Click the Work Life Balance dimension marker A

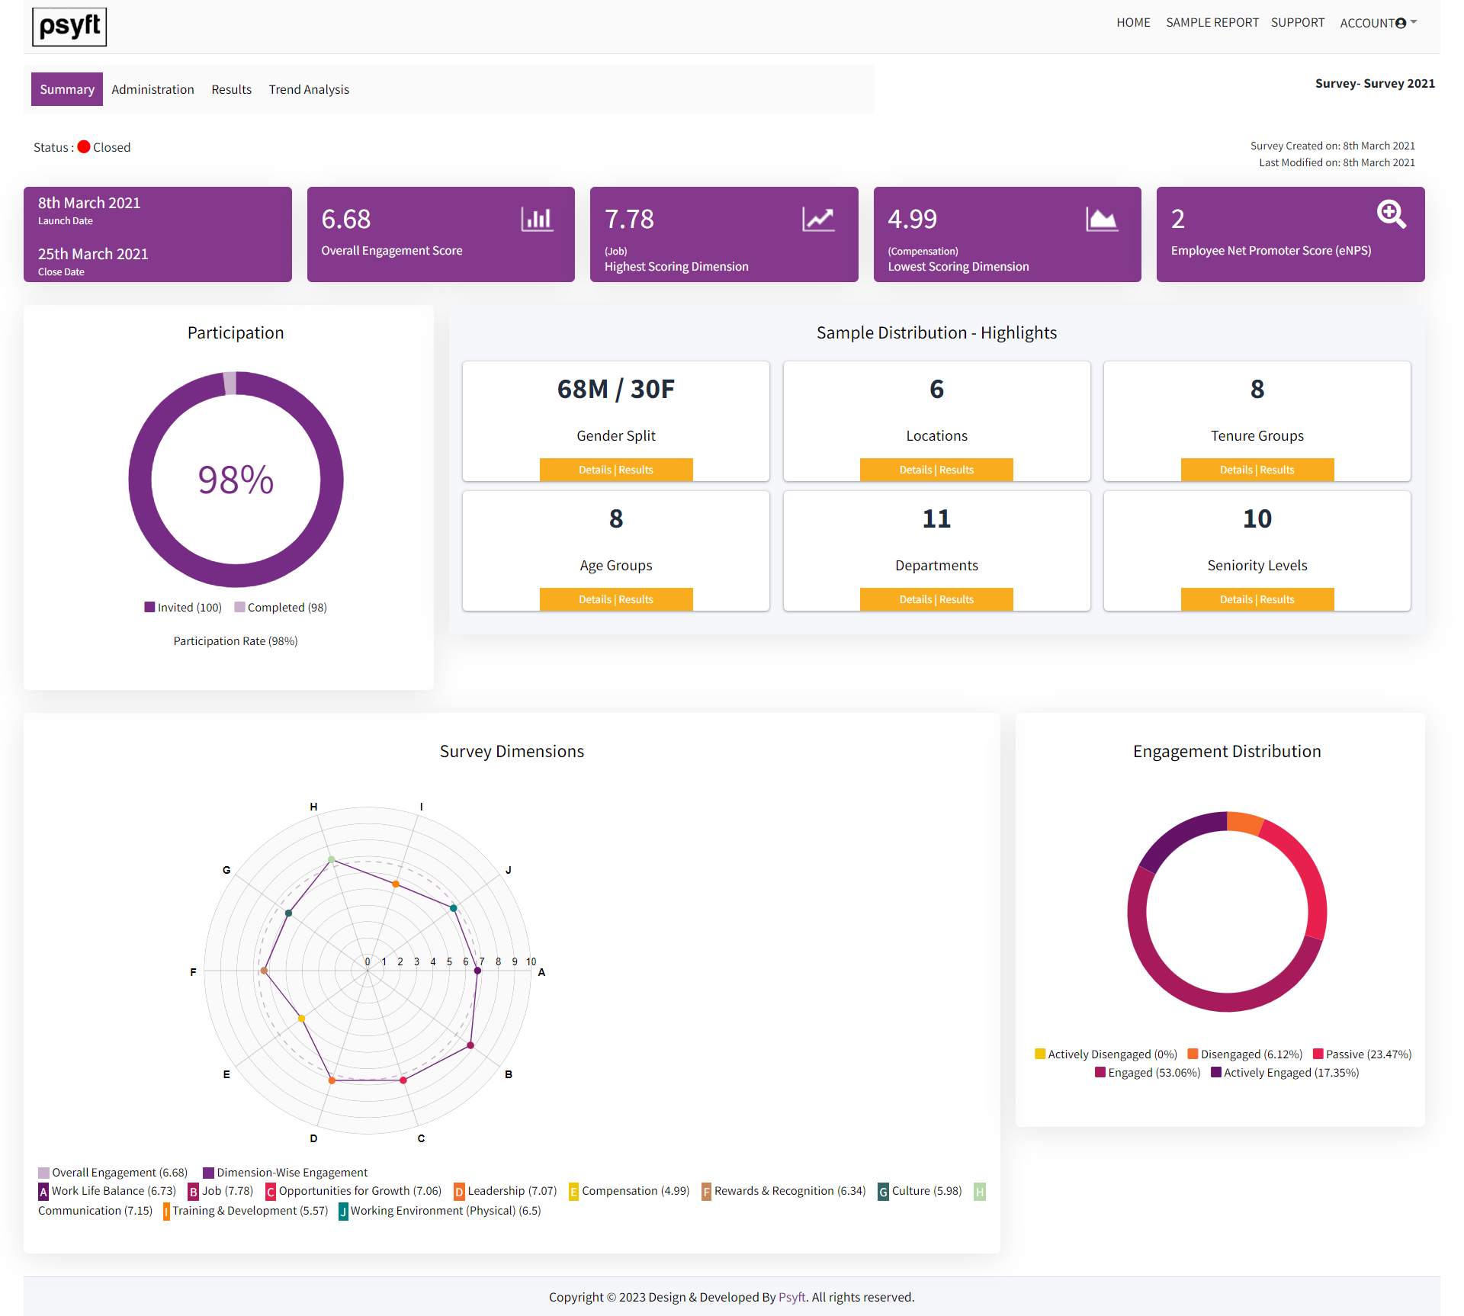478,971
